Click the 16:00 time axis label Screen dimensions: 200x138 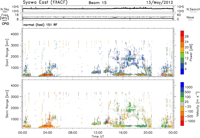(x=123, y=133)
